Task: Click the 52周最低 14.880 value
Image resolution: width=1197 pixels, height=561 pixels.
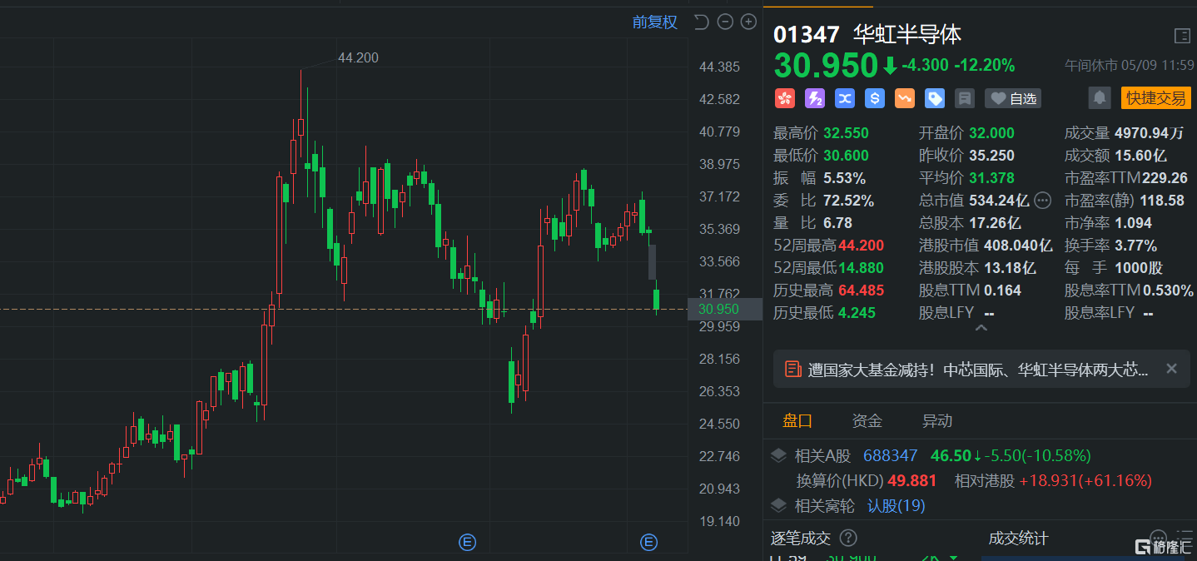Action: 861,268
